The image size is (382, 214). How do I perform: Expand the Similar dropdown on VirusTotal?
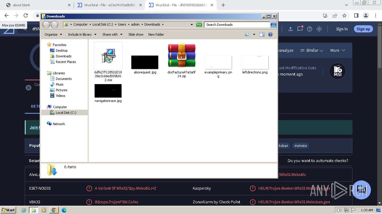click(312, 51)
